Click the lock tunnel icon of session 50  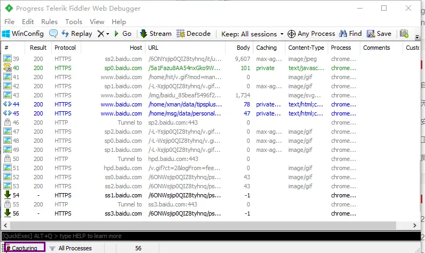(7, 158)
